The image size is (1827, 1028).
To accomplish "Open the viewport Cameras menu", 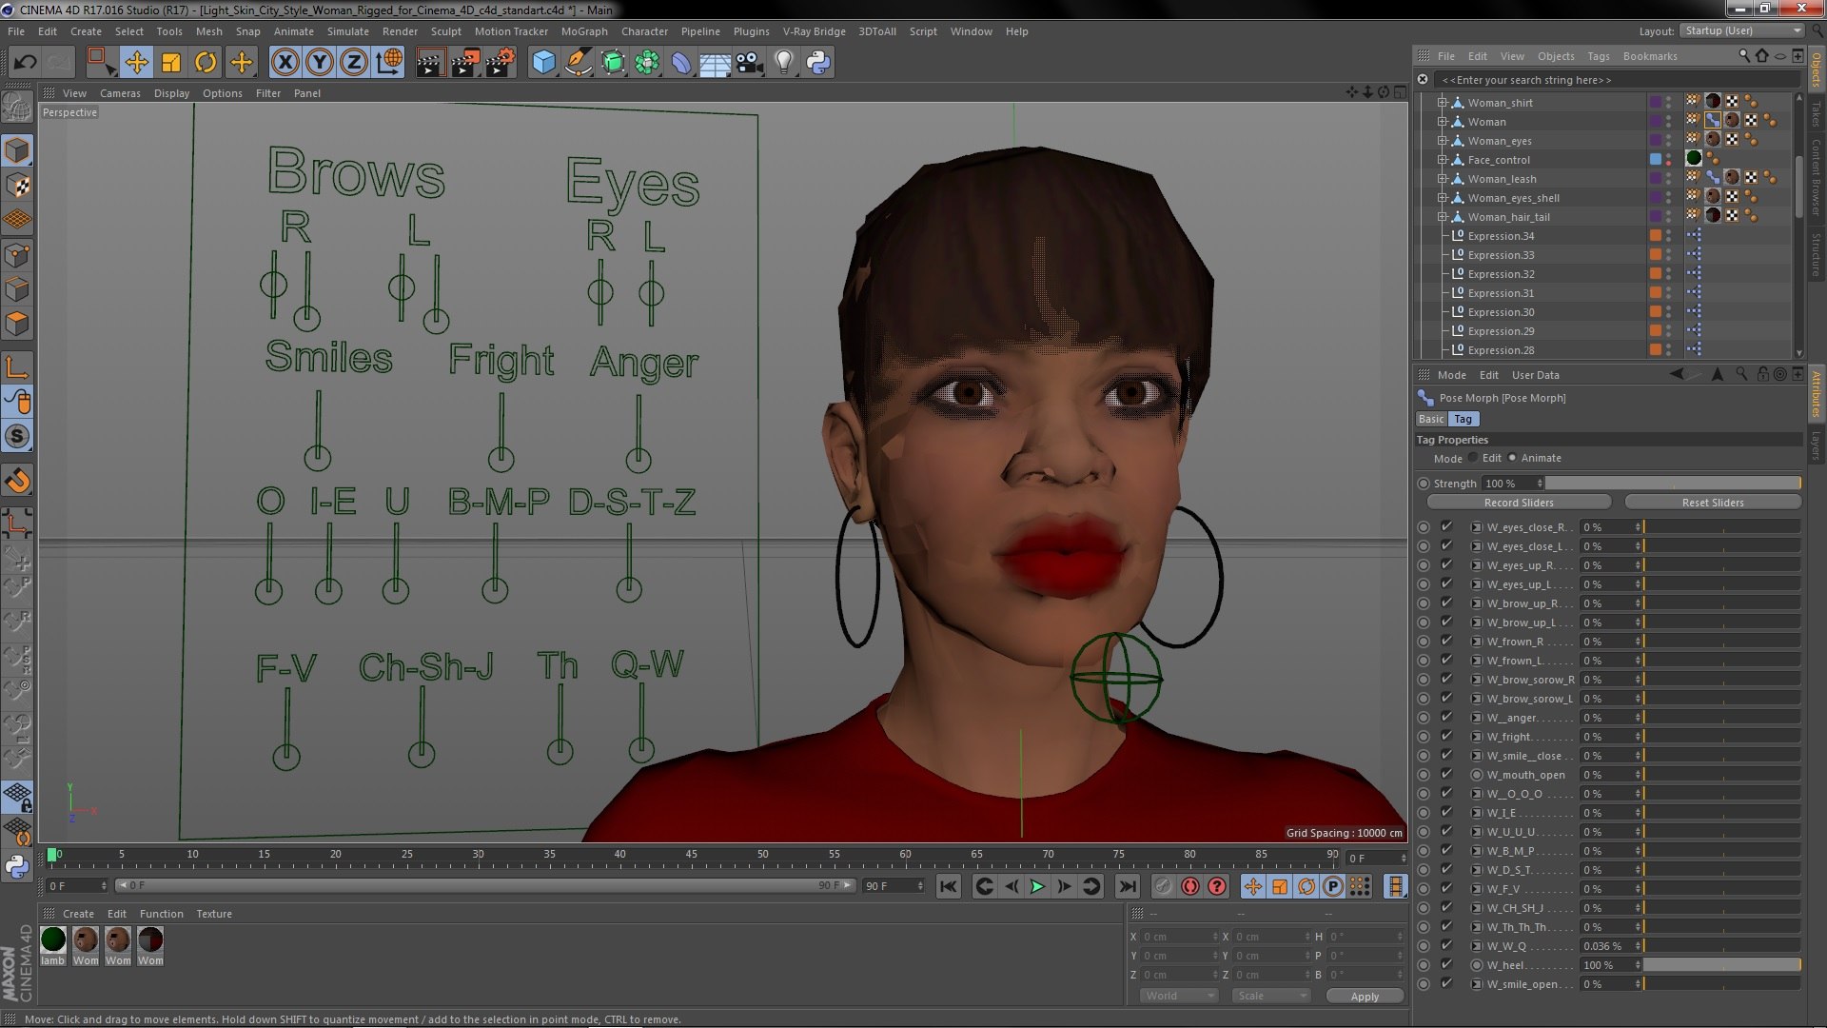I will [120, 93].
